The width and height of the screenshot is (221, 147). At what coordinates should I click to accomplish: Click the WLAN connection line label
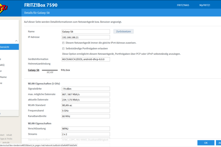50,72
